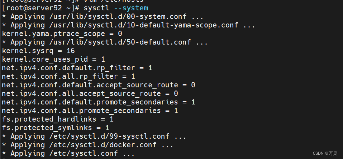
Task: Click the kernel.sysrq = 16 line
Action: (x=38, y=51)
